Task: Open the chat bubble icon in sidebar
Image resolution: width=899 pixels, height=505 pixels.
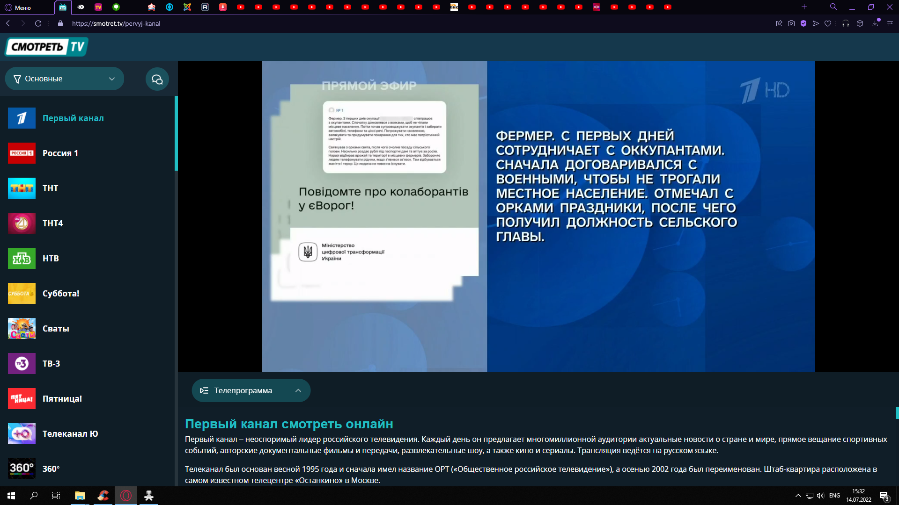Action: point(157,79)
